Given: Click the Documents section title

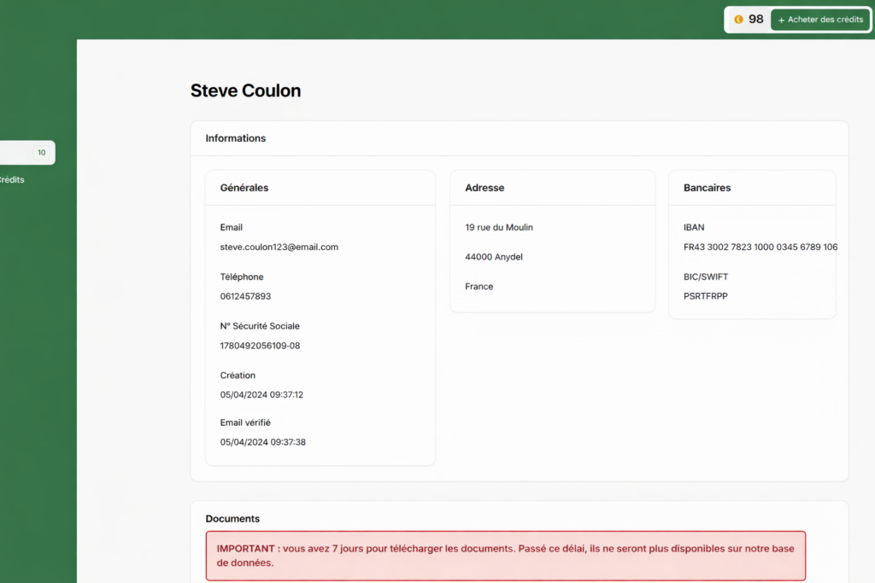Looking at the screenshot, I should pos(232,519).
